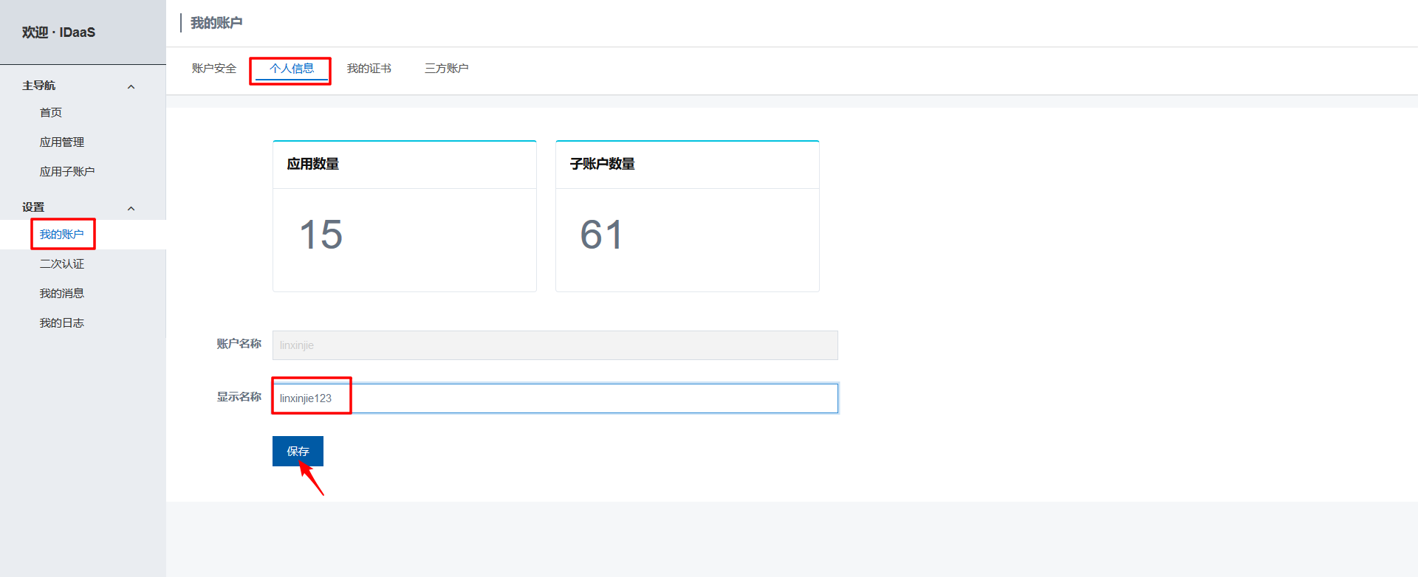Viewport: 1418px width, 577px height.
Task: Focus the 显示名称 input field
Action: [x=555, y=398]
